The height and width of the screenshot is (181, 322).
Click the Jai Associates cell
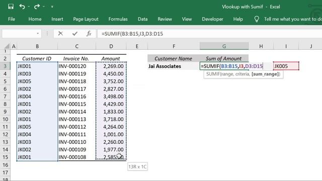(174, 66)
